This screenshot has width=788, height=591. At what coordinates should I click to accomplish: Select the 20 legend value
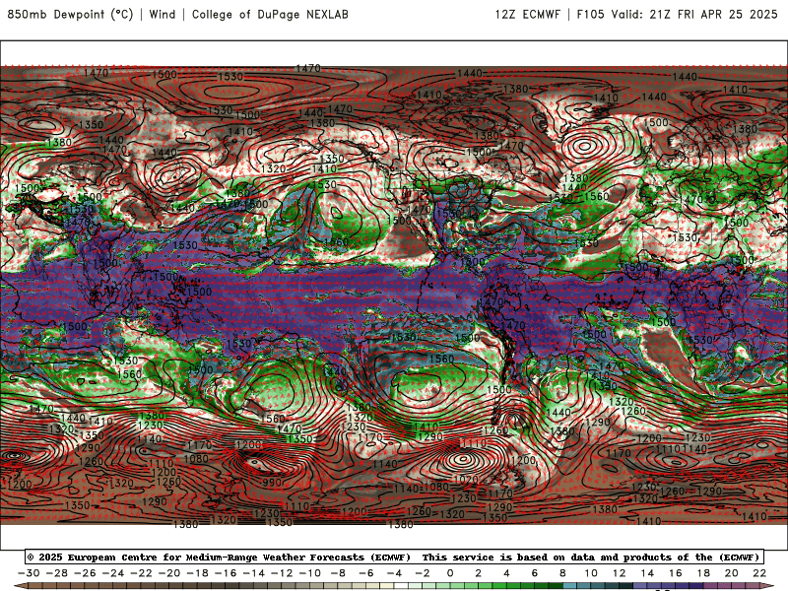click(732, 573)
